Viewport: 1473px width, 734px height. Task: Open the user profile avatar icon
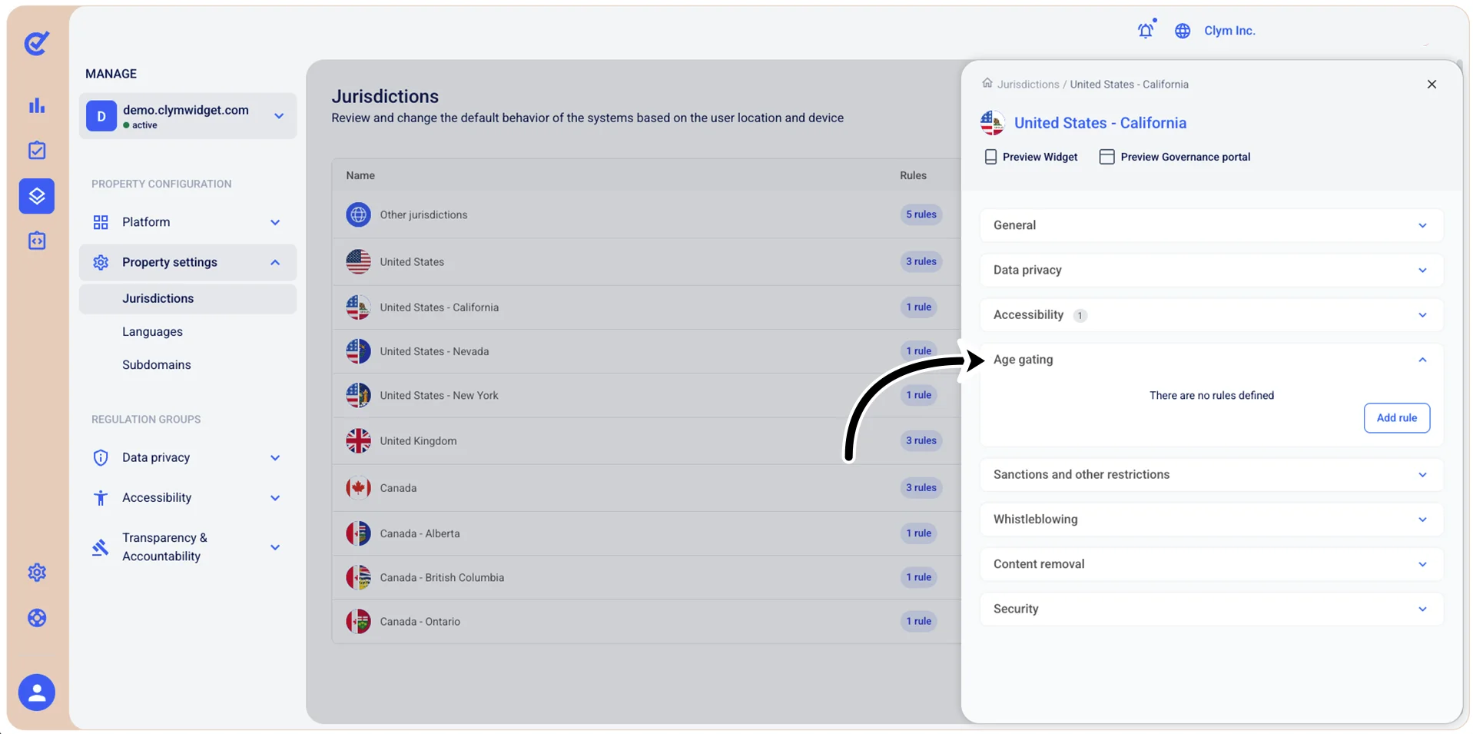(37, 692)
